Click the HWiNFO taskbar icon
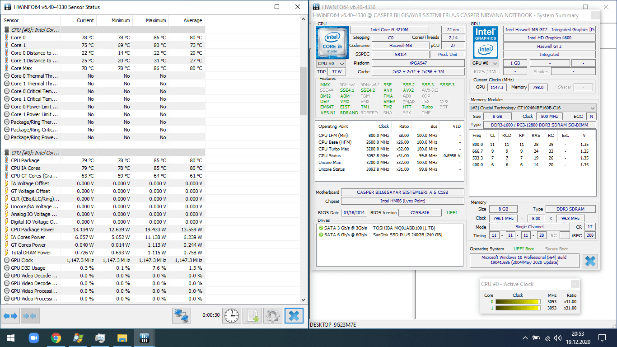This screenshot has width=617, height=347. pyautogui.click(x=144, y=338)
